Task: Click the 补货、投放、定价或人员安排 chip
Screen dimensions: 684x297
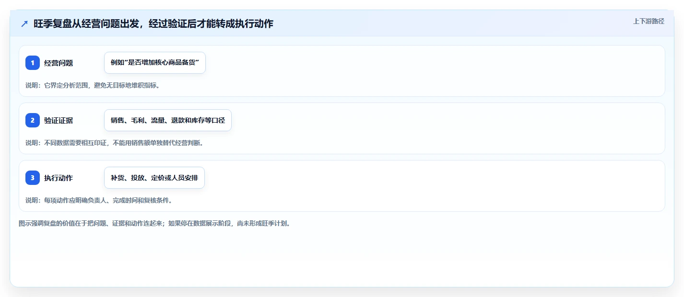Action: coord(154,178)
